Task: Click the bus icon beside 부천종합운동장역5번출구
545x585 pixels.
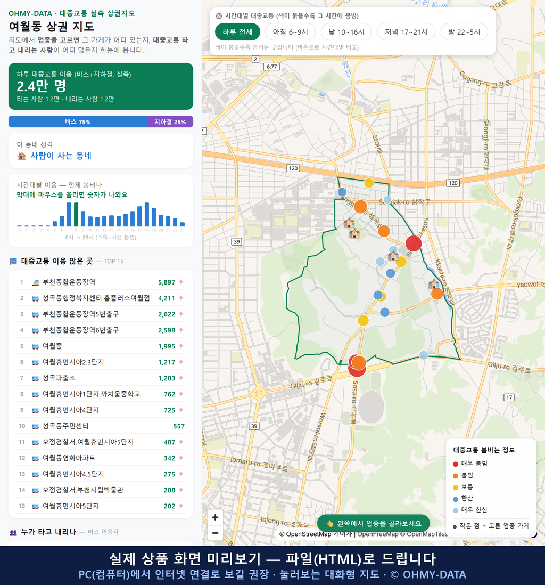Action: (36, 314)
